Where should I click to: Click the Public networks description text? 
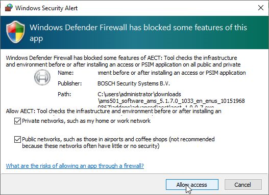tap(118, 143)
